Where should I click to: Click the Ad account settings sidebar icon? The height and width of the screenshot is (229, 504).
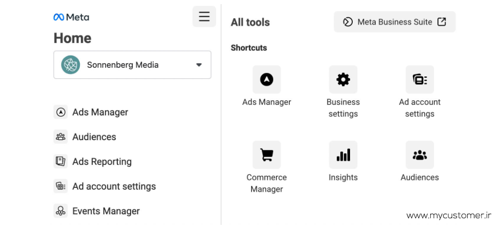point(60,186)
